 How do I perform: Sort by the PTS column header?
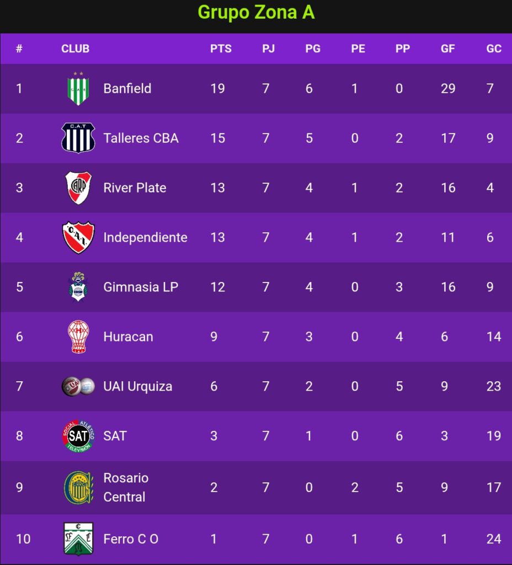pyautogui.click(x=221, y=49)
